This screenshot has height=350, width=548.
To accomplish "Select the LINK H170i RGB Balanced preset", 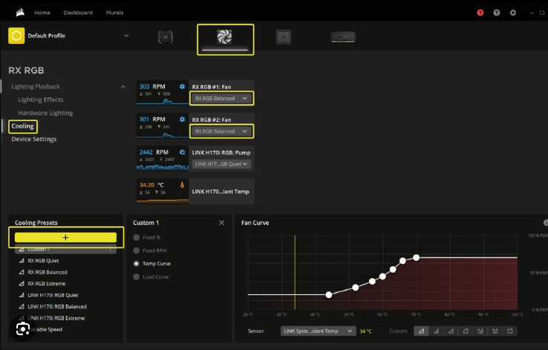I will (57, 307).
